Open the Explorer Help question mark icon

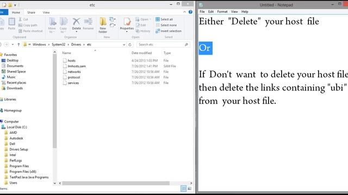click(190, 12)
